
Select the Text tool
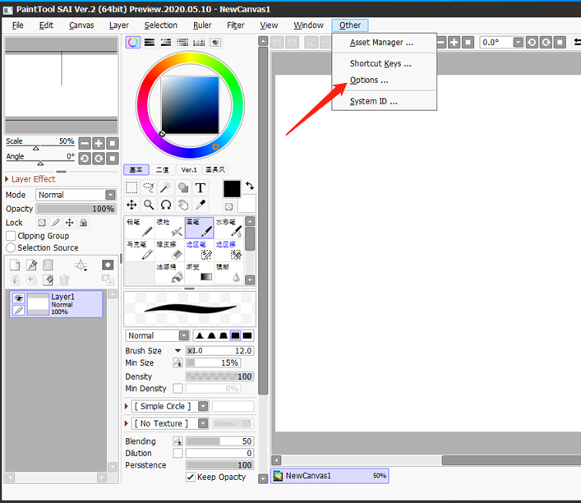(200, 187)
